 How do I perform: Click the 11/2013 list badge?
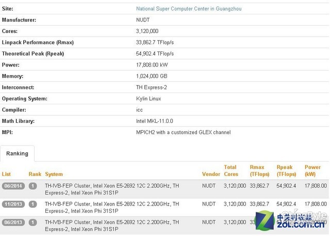click(13, 204)
